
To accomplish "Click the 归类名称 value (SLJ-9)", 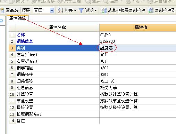I will coord(108,81).
